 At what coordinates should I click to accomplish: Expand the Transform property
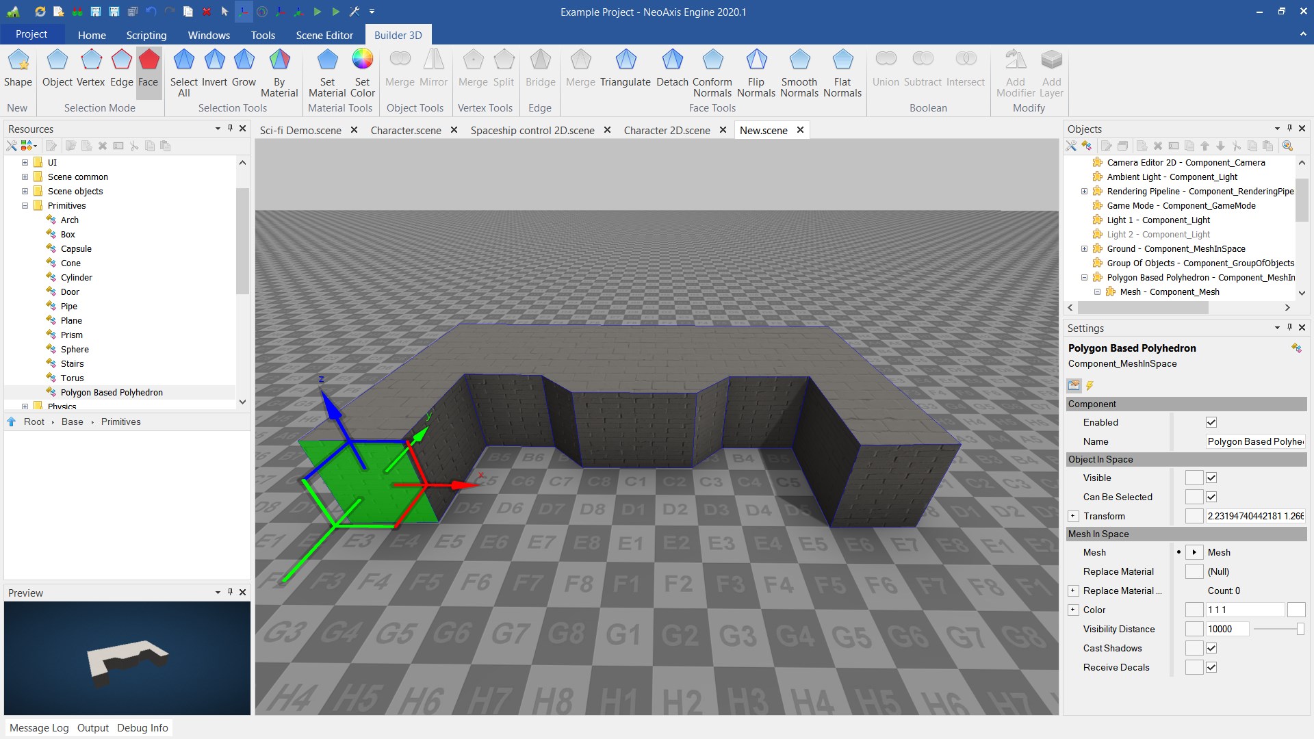tap(1073, 517)
